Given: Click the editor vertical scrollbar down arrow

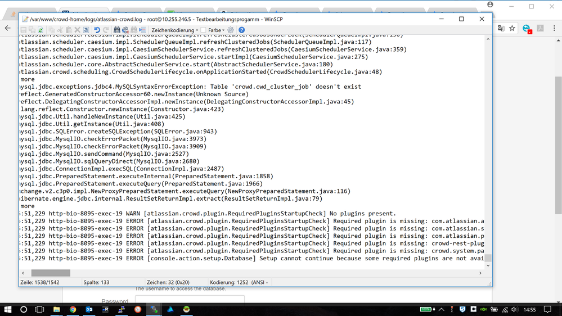Looking at the screenshot, I should [x=488, y=265].
